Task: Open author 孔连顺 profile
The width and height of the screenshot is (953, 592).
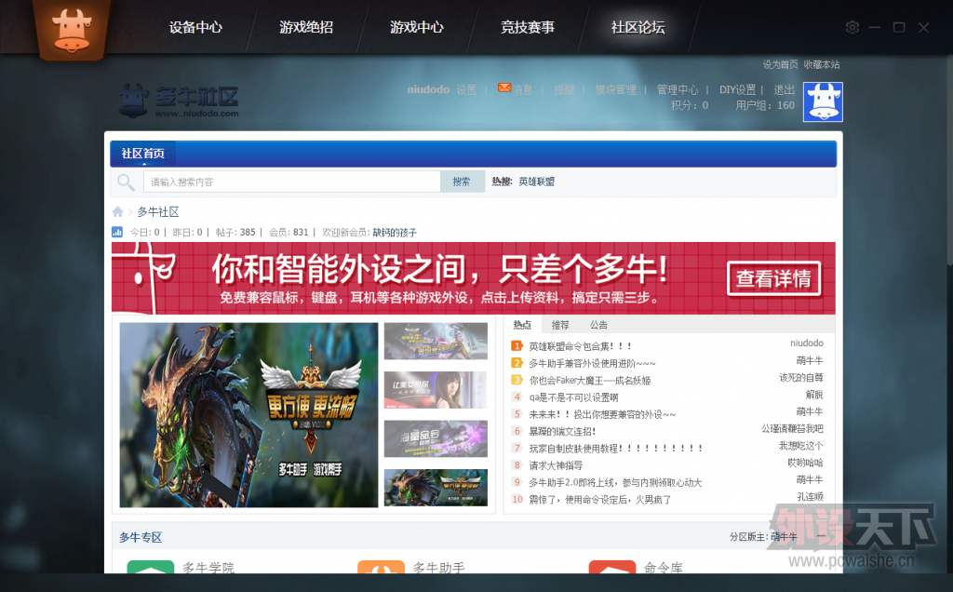Action: (811, 496)
